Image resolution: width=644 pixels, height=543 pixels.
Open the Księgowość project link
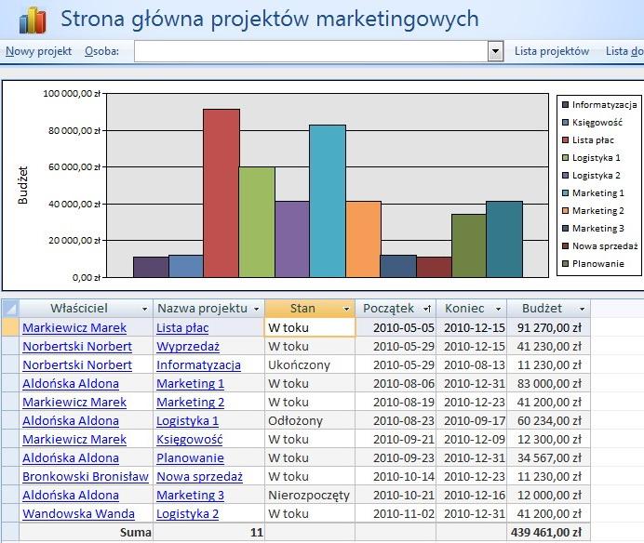coord(189,440)
